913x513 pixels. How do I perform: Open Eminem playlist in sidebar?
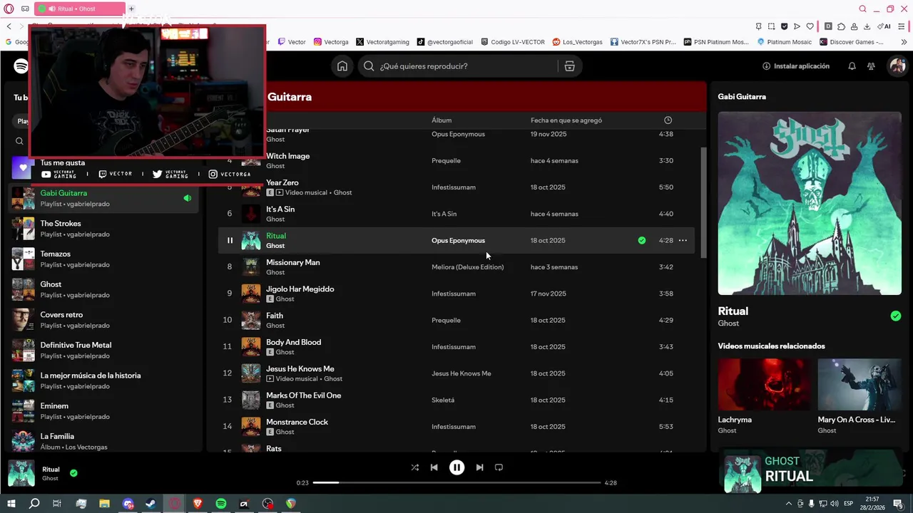point(103,411)
